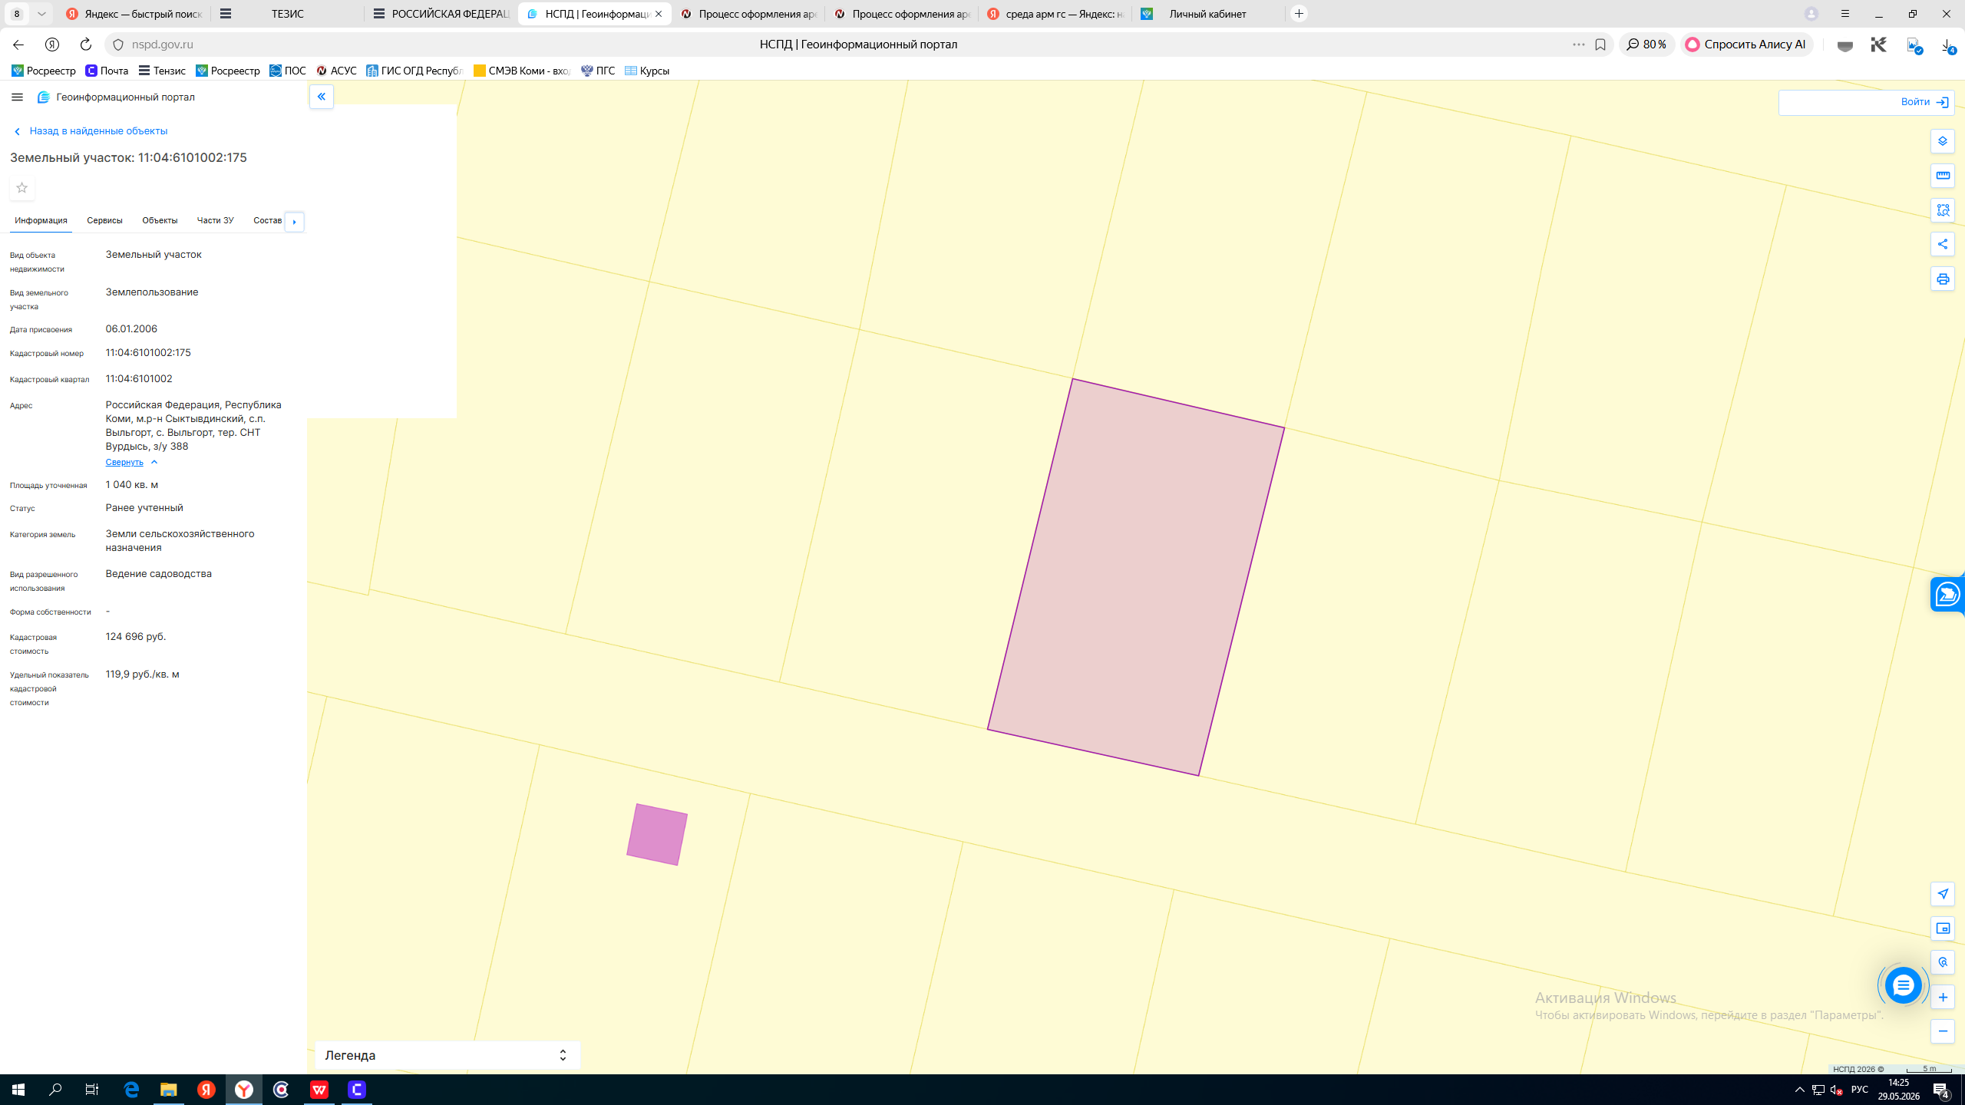Click the cadastral value 124 696 руб.
1965x1105 pixels.
tap(136, 637)
